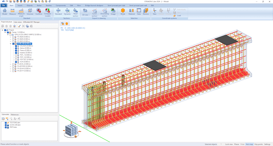
Task: Collapse the JI-180.100 tree node
Action: (10, 44)
